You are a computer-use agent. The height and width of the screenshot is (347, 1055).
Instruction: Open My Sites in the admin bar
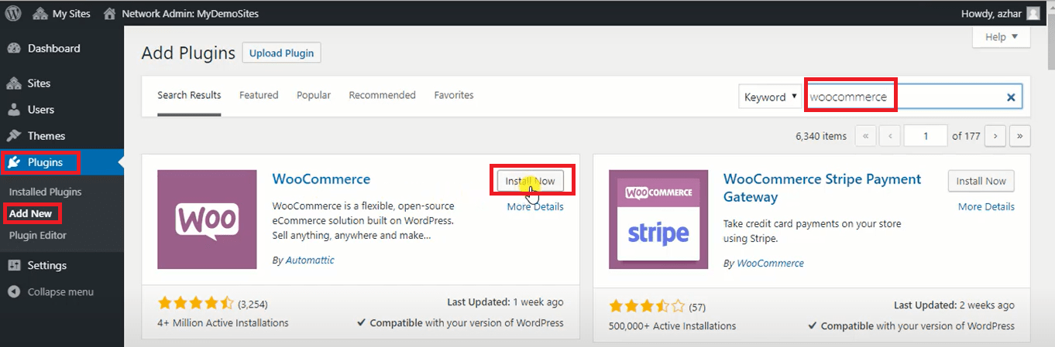point(61,13)
